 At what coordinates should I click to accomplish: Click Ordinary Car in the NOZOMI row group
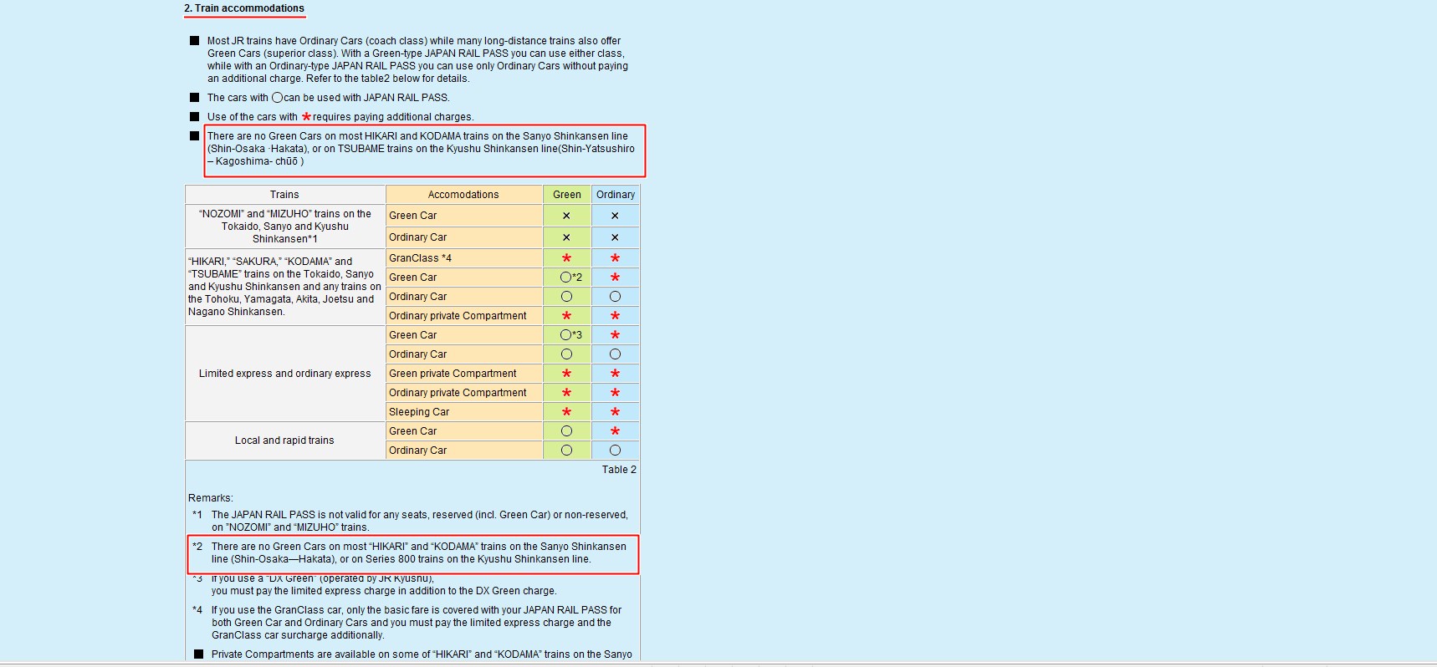pos(463,237)
